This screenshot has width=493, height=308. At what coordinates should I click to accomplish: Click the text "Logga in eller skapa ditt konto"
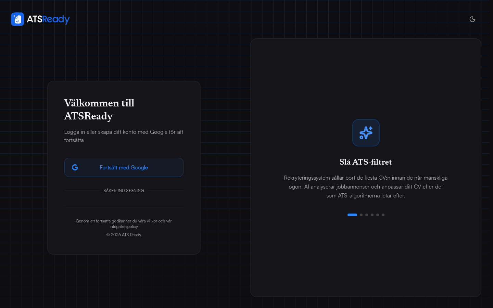point(101,132)
